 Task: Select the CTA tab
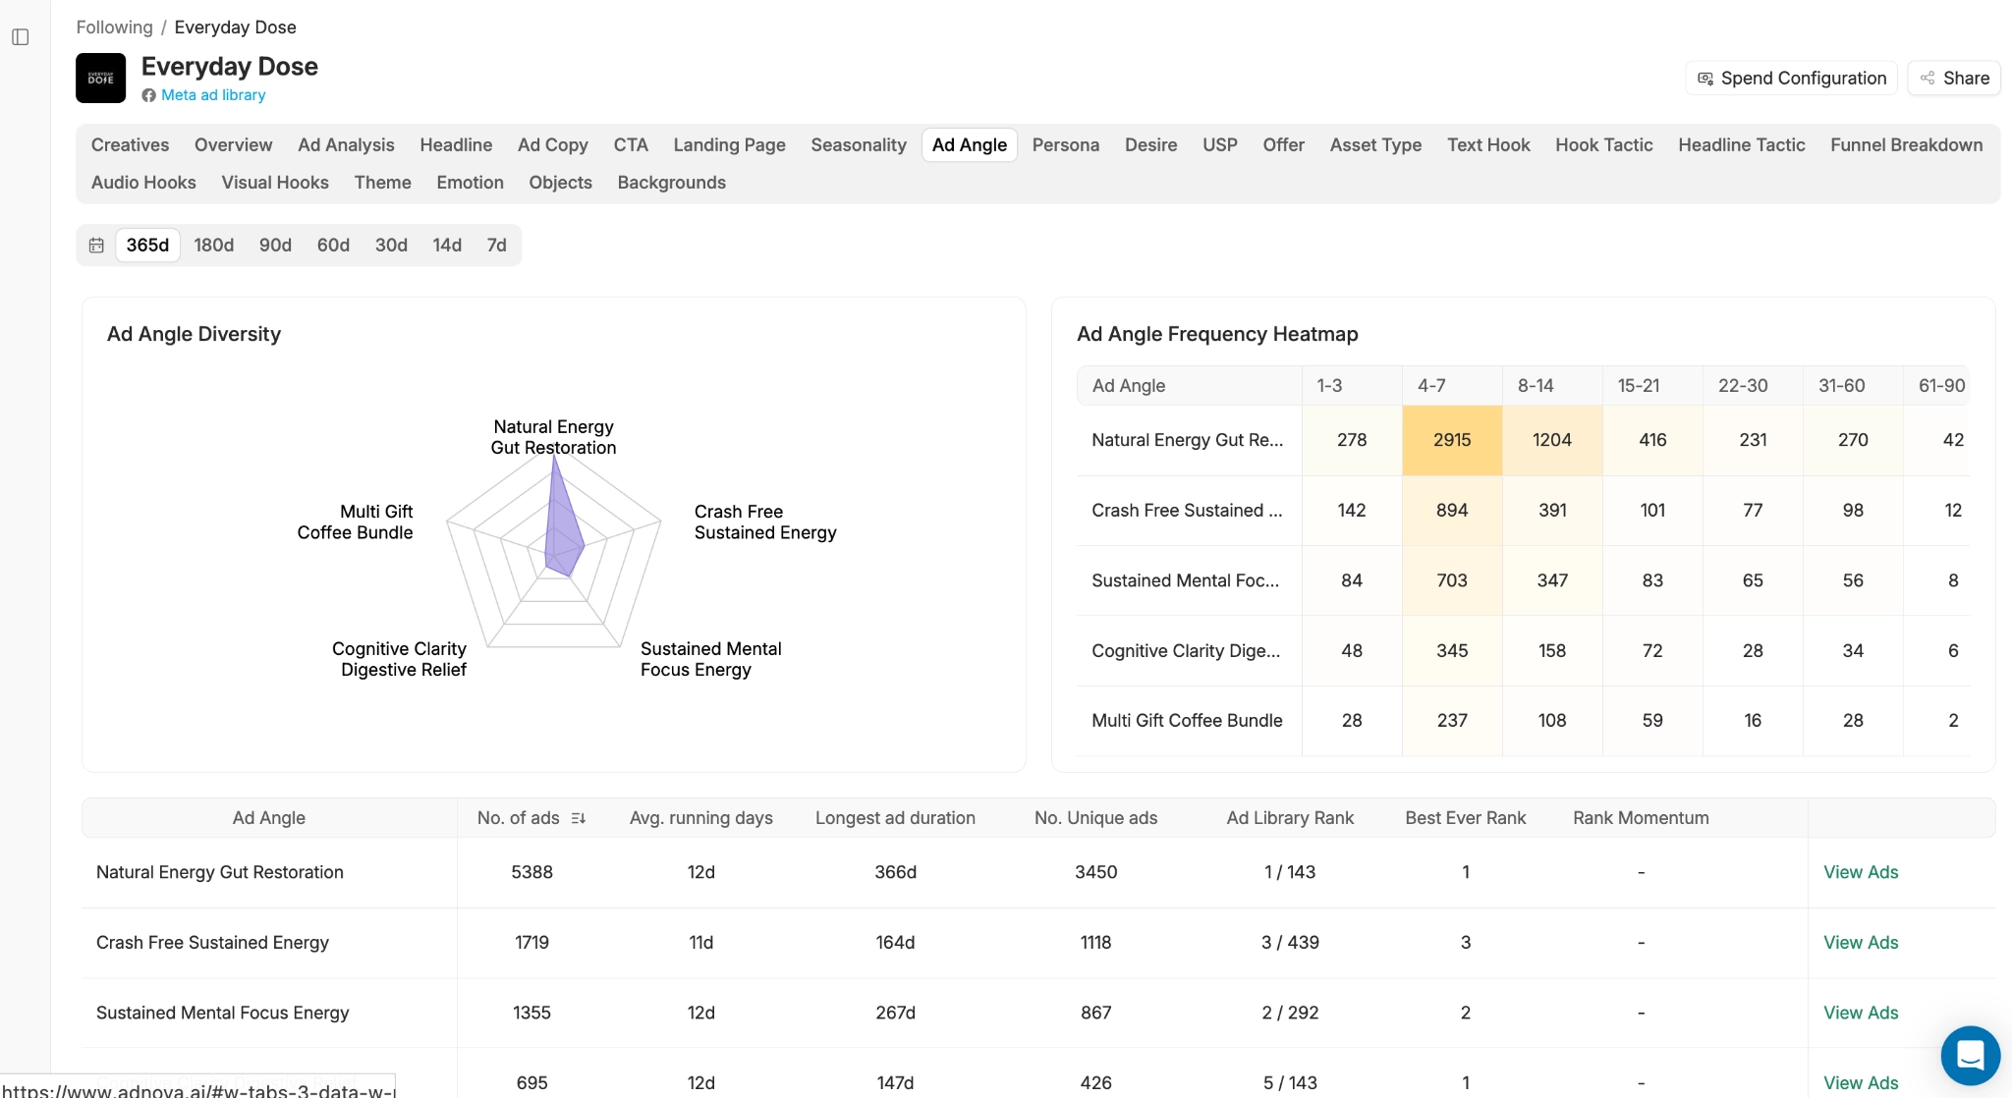point(631,145)
